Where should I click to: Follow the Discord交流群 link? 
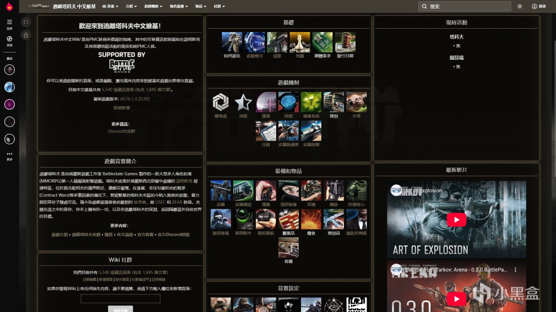click(122, 131)
